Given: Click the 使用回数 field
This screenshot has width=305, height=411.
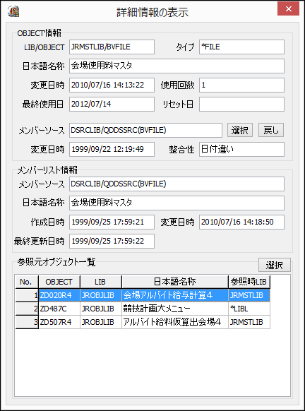Looking at the screenshot, I should point(241,85).
